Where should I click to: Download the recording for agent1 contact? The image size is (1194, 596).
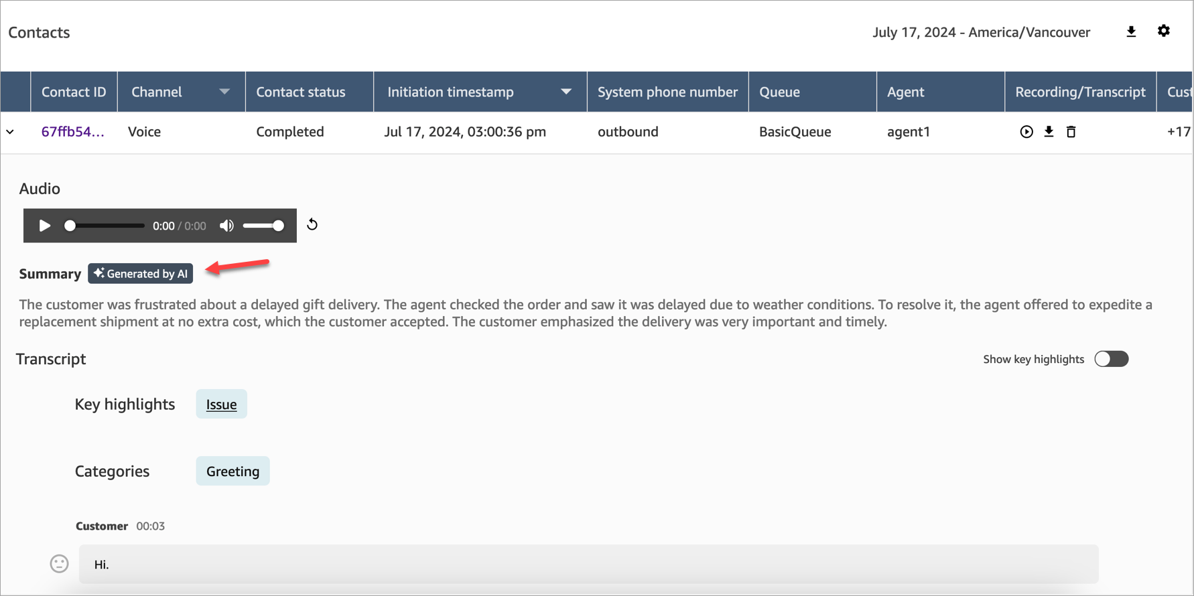click(x=1049, y=132)
